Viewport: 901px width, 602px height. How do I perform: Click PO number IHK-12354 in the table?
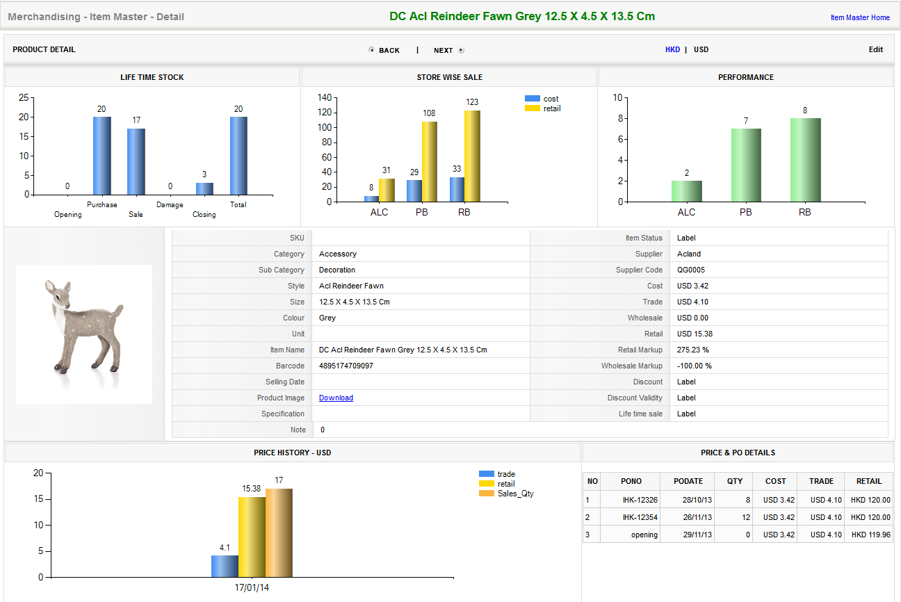(x=640, y=517)
